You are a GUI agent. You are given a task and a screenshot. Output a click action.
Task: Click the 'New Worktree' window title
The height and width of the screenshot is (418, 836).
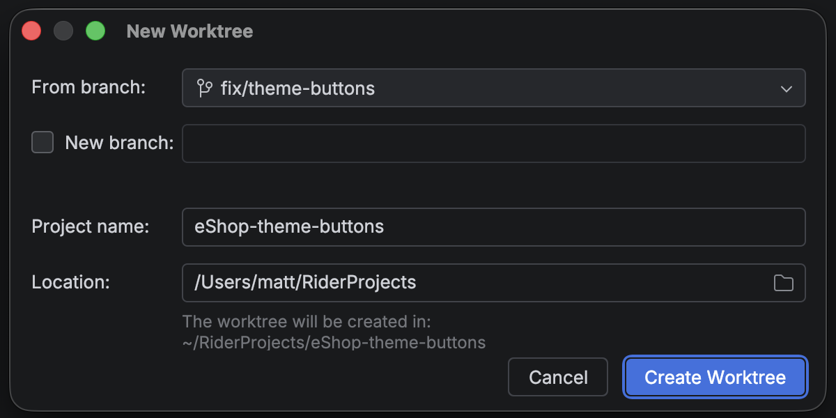tap(189, 31)
